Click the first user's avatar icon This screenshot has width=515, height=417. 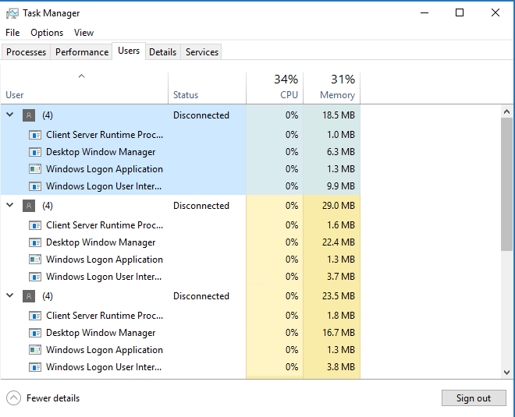[x=29, y=115]
